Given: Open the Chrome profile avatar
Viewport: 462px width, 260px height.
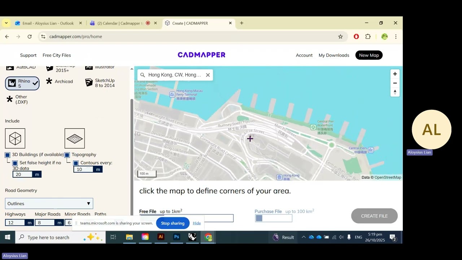Looking at the screenshot, I should click(x=384, y=36).
